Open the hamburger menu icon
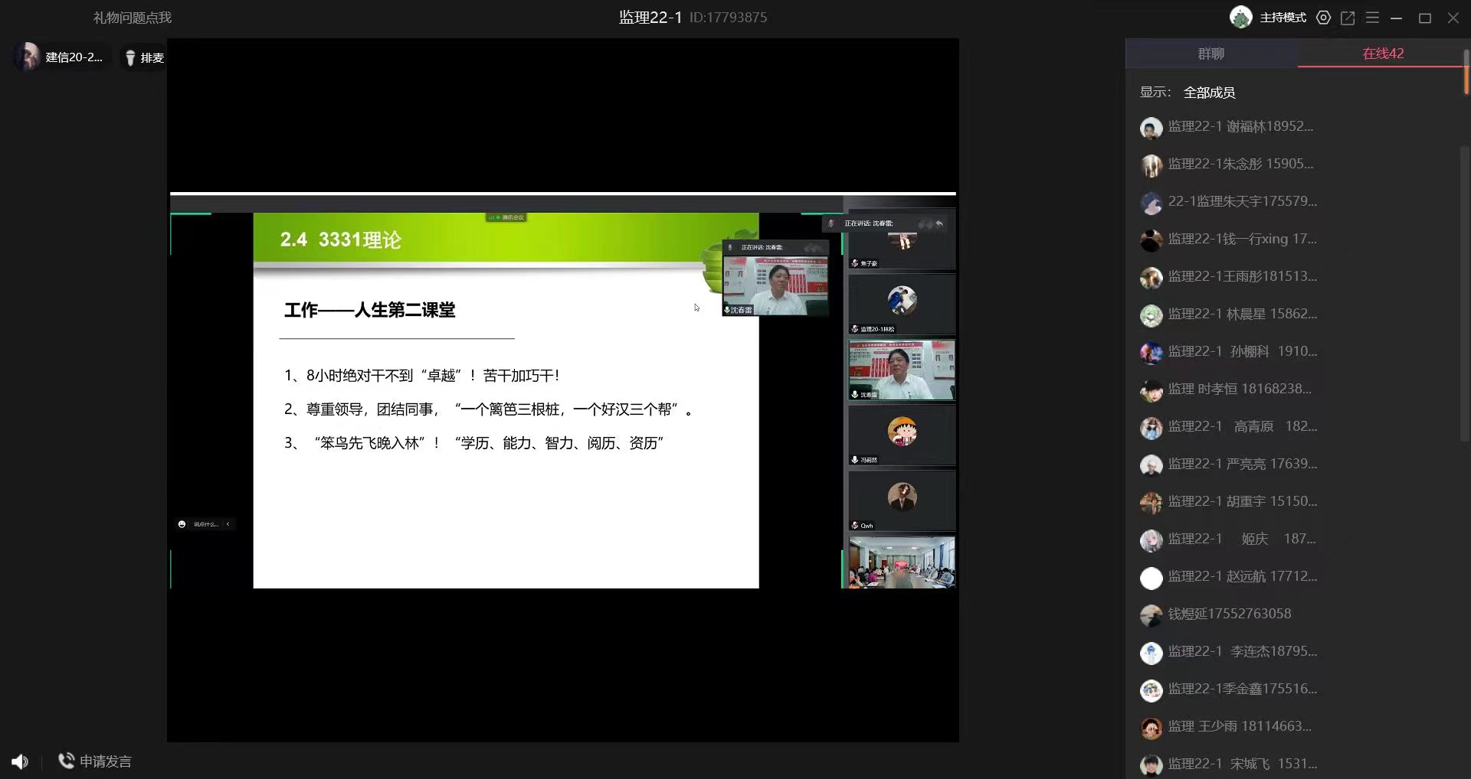This screenshot has height=779, width=1471. coord(1372,18)
